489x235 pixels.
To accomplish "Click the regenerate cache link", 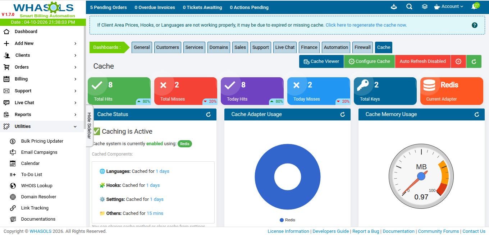I will 366,25.
